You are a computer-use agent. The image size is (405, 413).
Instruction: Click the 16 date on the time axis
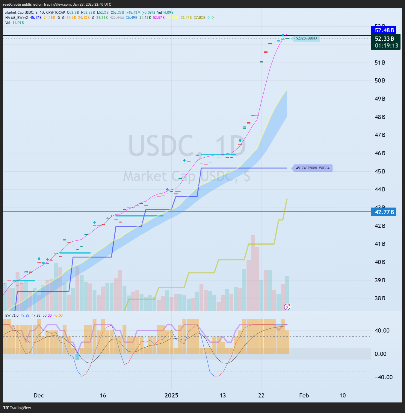point(103,395)
